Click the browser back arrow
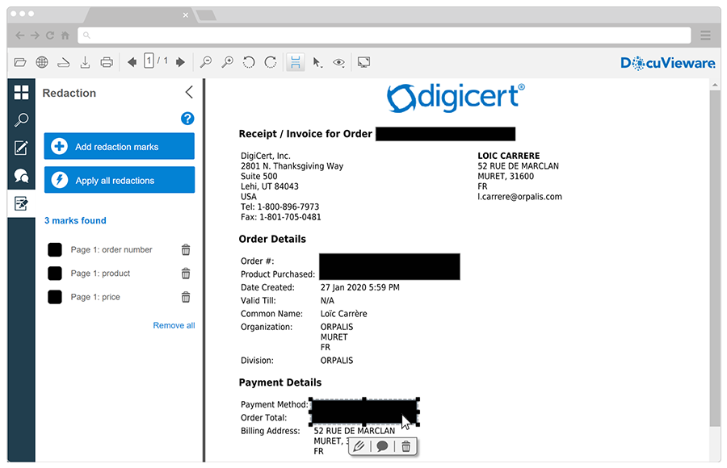 tap(19, 36)
